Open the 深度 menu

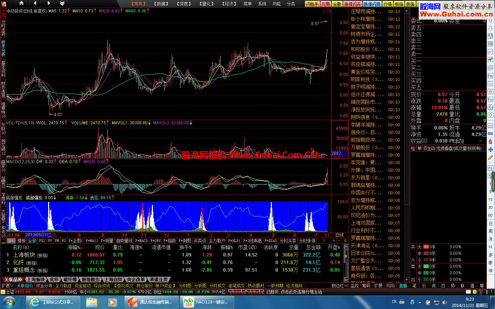[184, 4]
